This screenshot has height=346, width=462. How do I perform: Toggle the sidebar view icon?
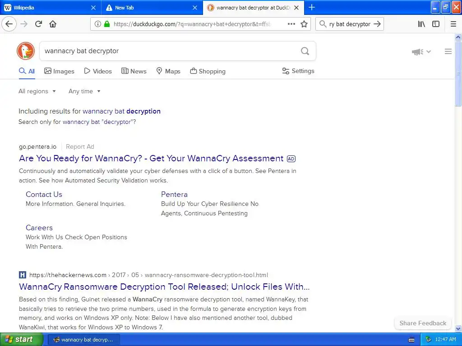click(x=436, y=24)
